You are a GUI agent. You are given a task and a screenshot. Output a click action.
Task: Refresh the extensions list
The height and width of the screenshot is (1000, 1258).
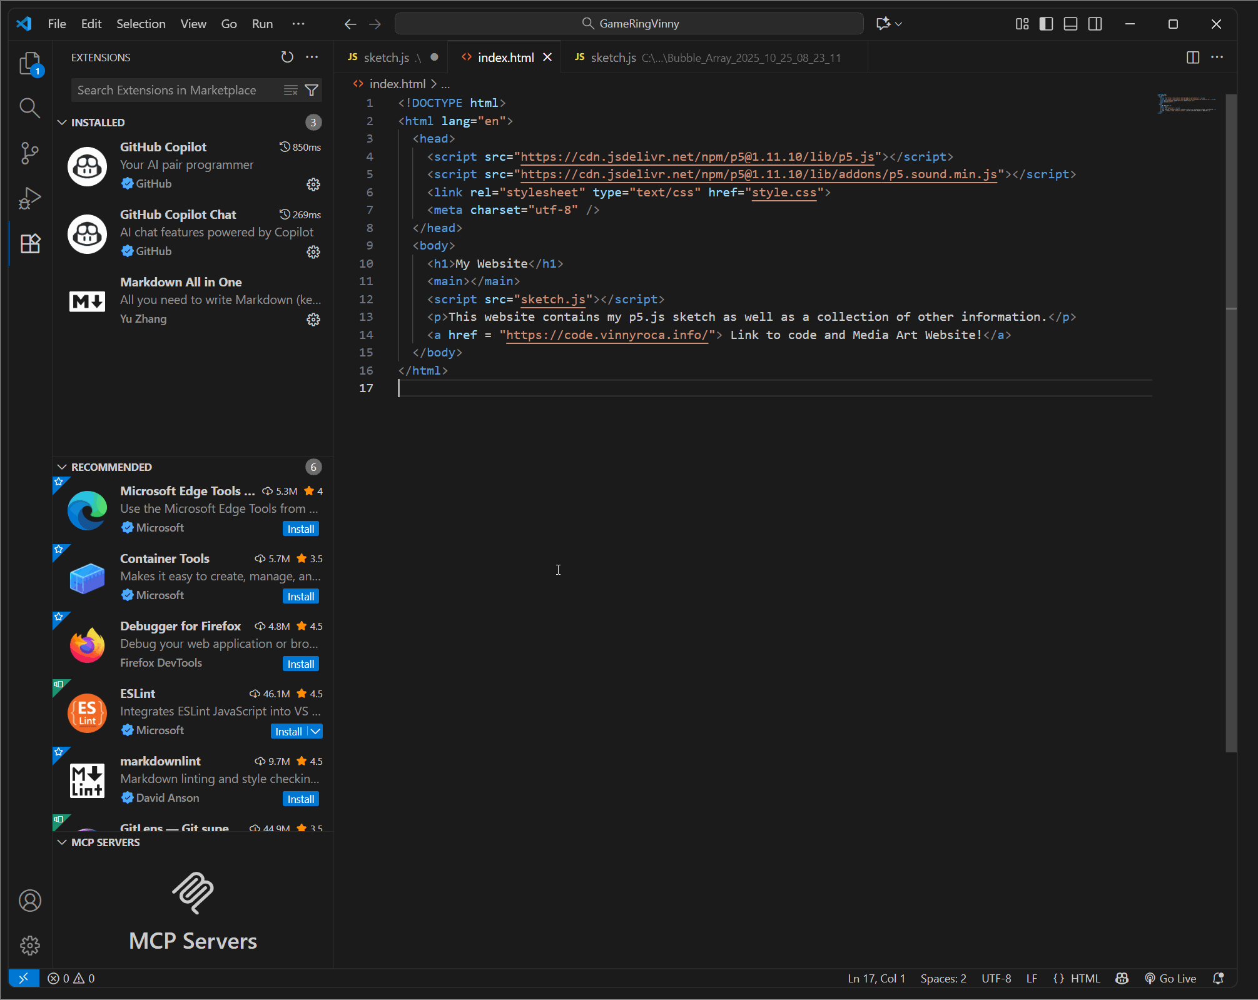point(287,57)
